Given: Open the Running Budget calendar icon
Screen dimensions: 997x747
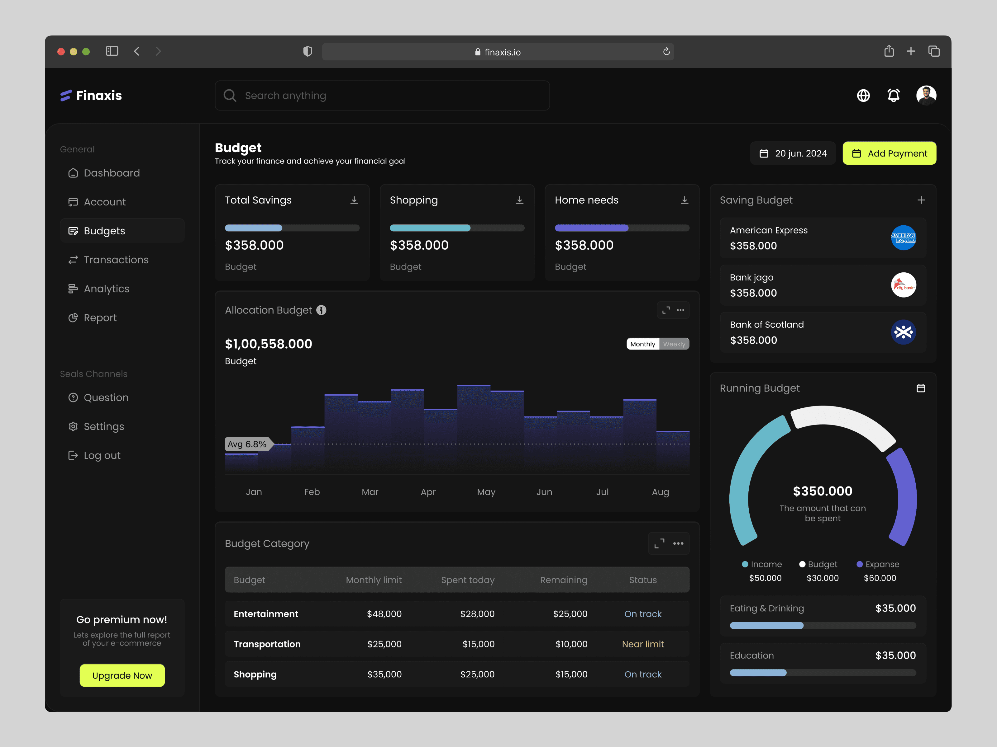Looking at the screenshot, I should click(x=921, y=388).
